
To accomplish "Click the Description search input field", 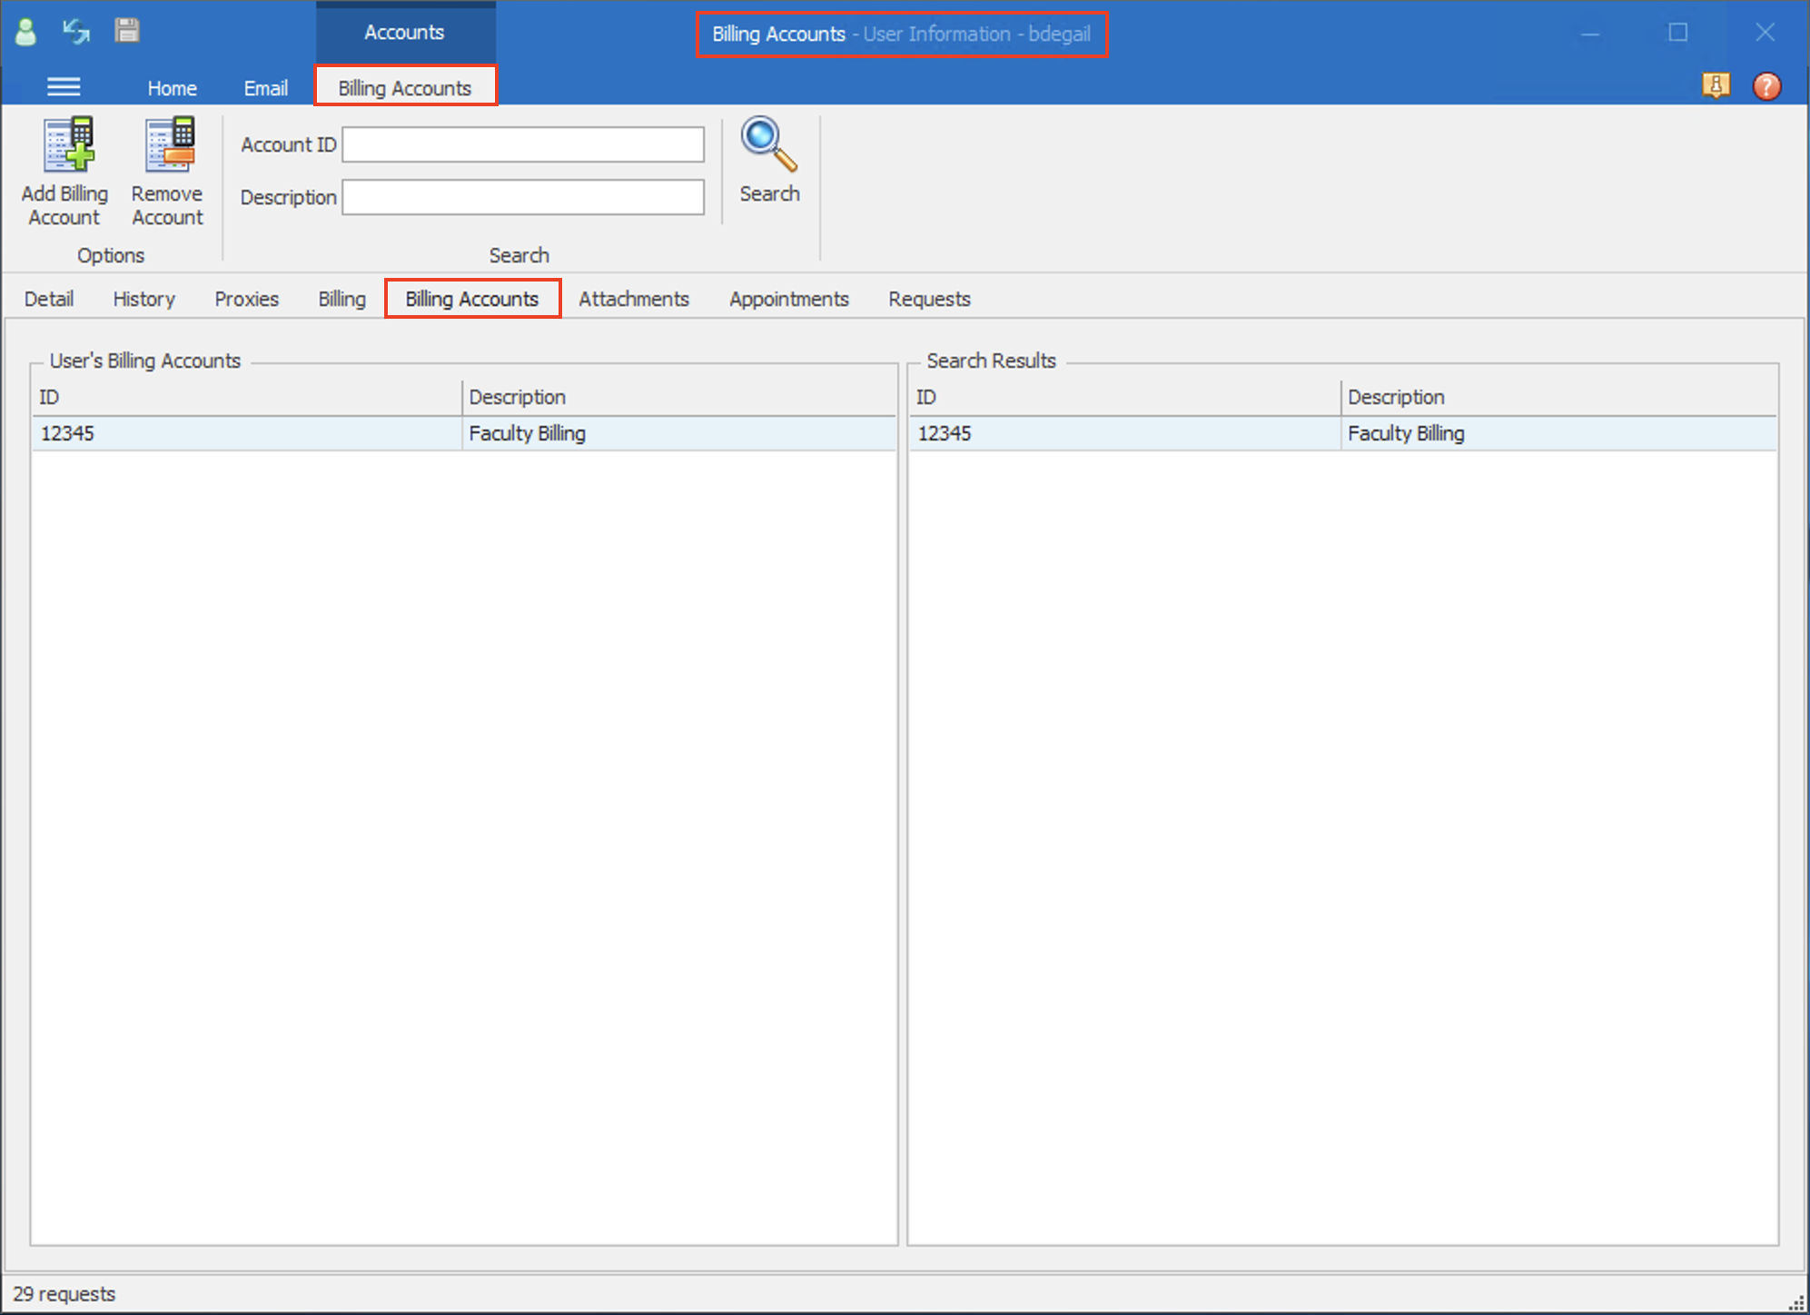I will 522,197.
